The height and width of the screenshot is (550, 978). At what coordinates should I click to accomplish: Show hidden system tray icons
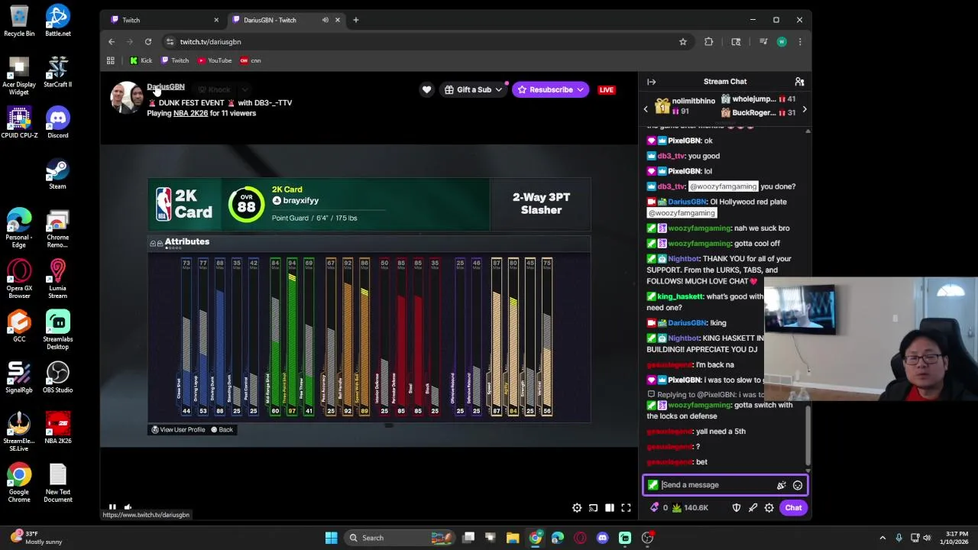882,538
